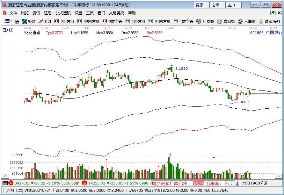Open the 窗口 menu
The height and width of the screenshot is (195, 284).
101,13
